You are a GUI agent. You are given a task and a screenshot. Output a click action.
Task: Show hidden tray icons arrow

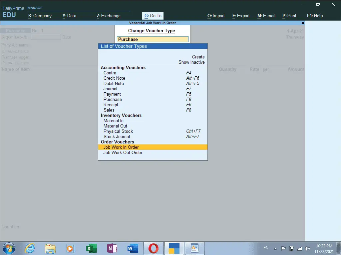tap(275, 249)
